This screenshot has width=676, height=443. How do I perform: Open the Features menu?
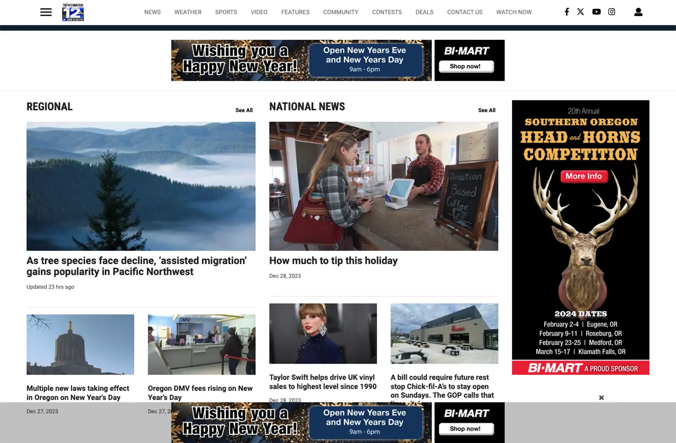pyautogui.click(x=295, y=12)
